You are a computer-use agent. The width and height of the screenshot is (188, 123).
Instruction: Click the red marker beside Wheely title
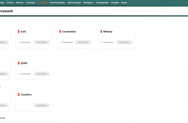click(102, 32)
